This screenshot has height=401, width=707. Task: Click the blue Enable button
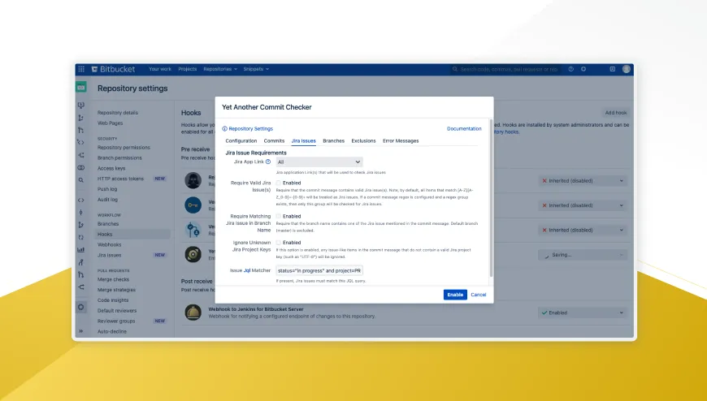pos(455,295)
